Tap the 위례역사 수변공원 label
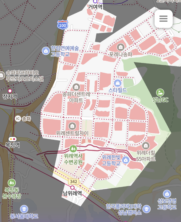 (x=73, y=159)
